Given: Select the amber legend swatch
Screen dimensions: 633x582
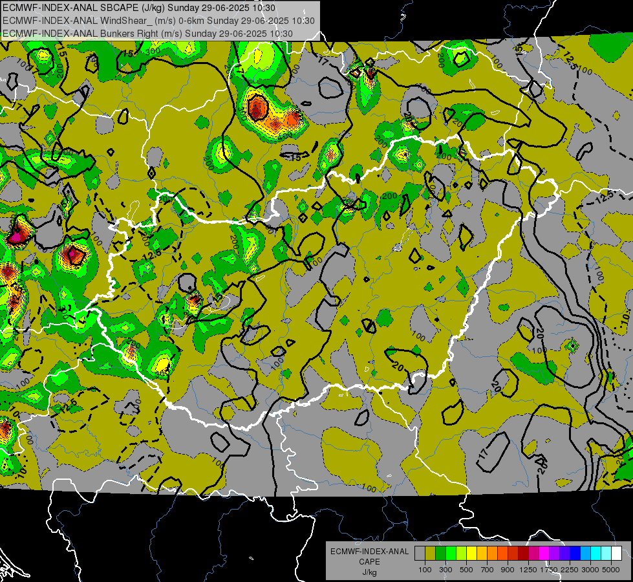Looking at the screenshot, I should [x=482, y=554].
